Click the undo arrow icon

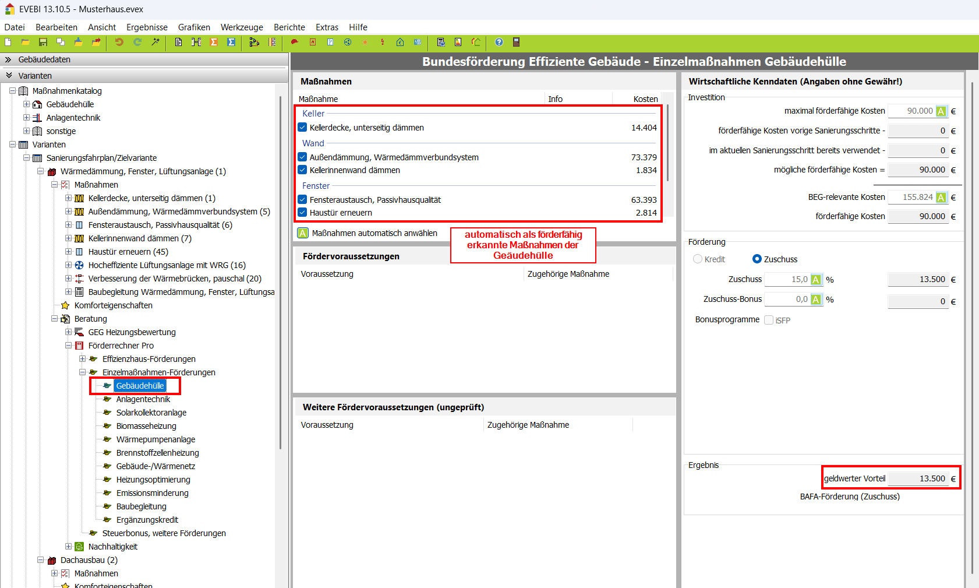pyautogui.click(x=119, y=42)
